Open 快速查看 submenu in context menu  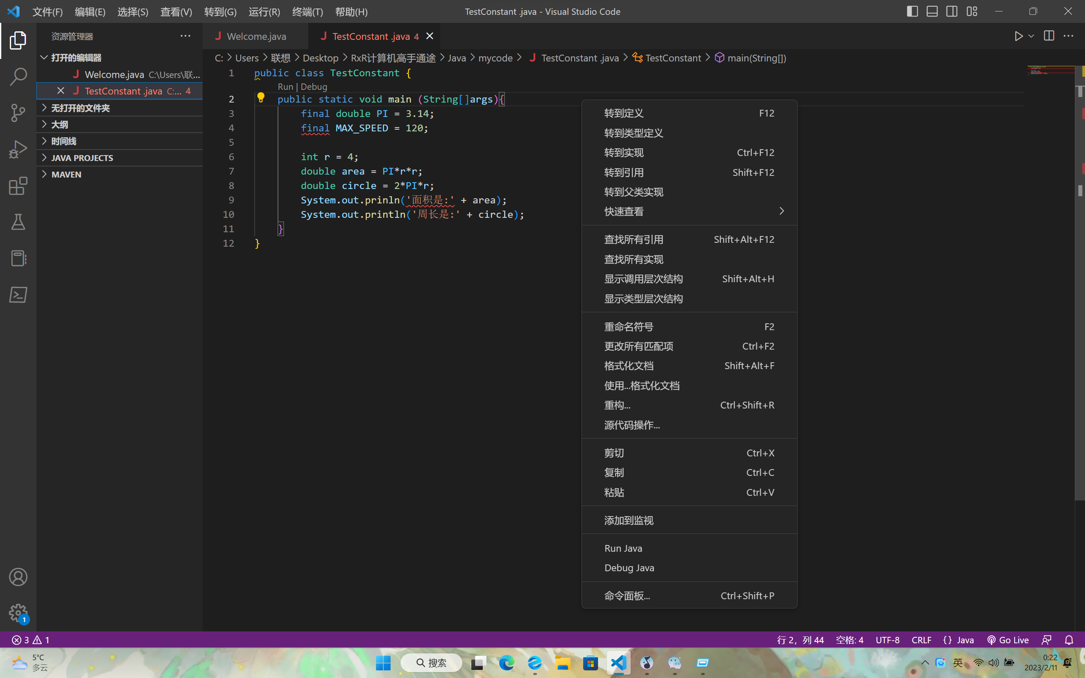pos(689,211)
